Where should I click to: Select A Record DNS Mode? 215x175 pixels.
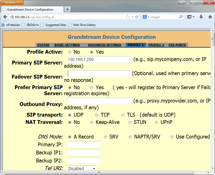[x=70, y=137]
